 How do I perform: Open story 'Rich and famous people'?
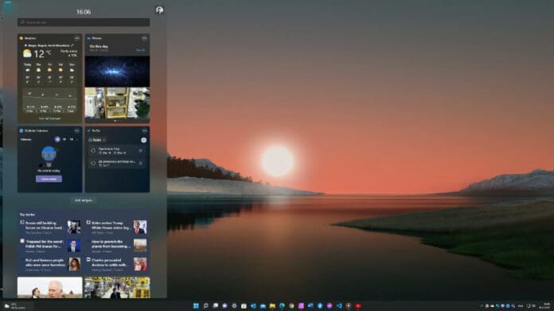50,264
